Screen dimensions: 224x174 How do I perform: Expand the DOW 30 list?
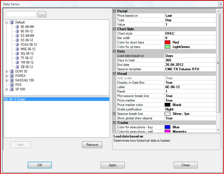pyautogui.click(x=6, y=71)
